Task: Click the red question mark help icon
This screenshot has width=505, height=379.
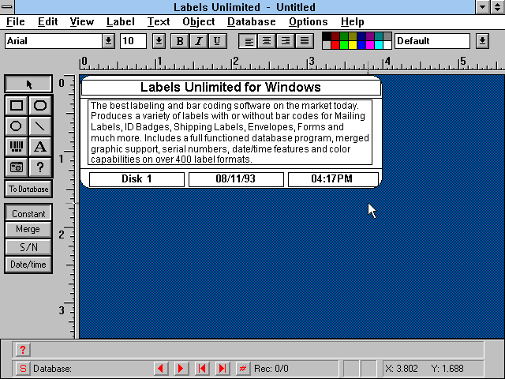Action: click(23, 350)
